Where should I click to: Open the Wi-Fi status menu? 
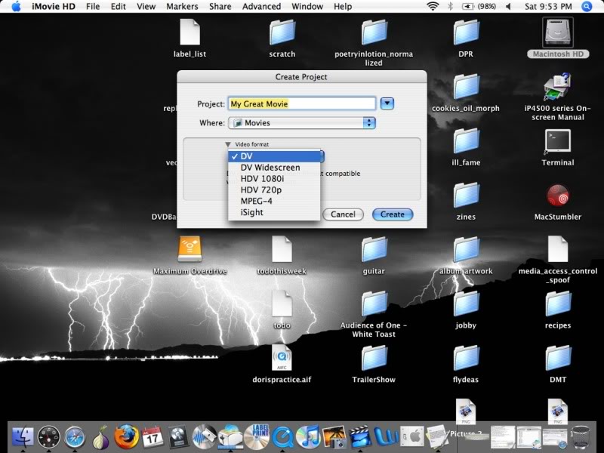[x=433, y=7]
